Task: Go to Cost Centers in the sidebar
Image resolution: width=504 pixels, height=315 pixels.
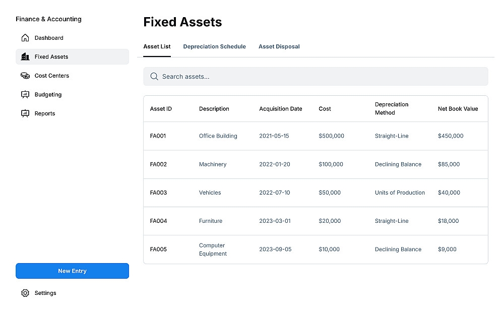Action: [51, 76]
